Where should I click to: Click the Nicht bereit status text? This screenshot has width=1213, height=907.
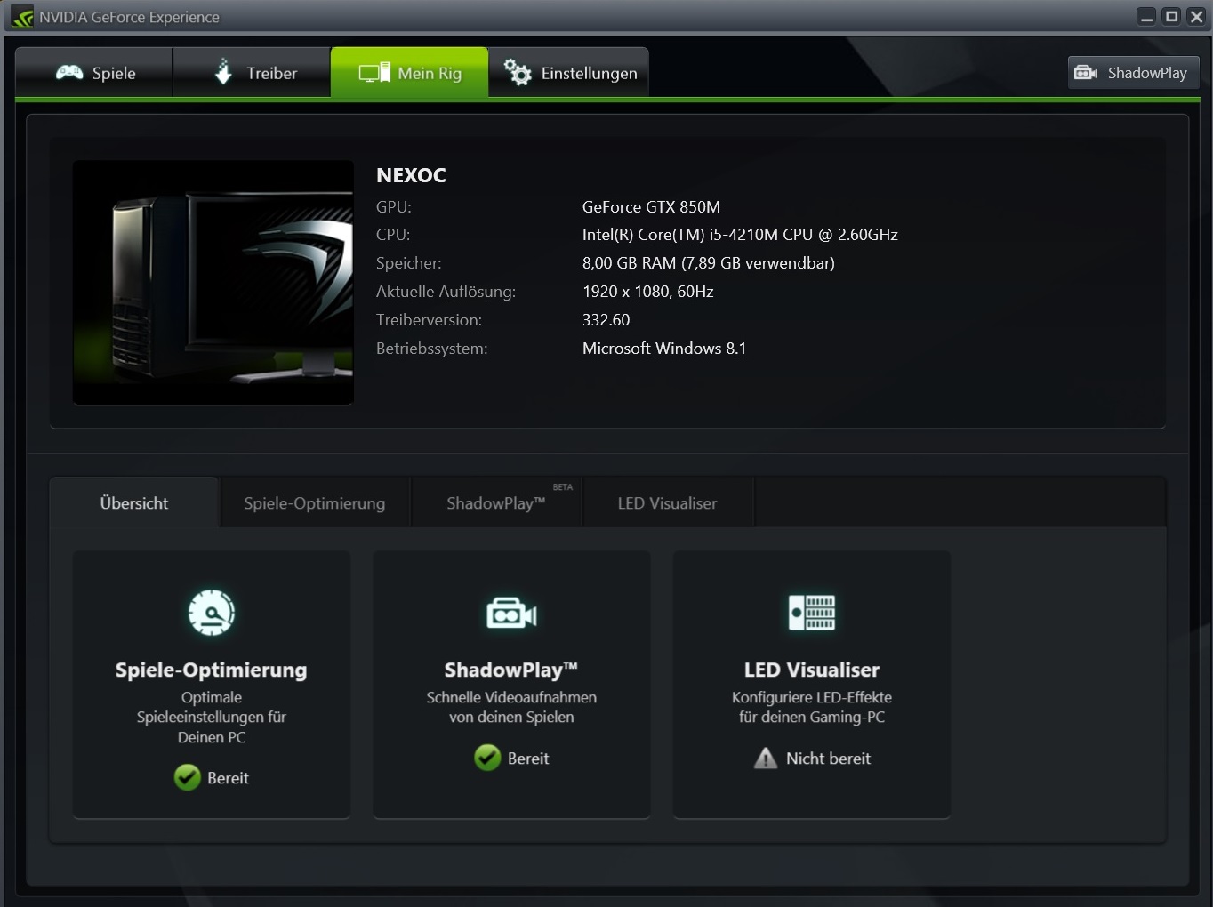tap(828, 759)
